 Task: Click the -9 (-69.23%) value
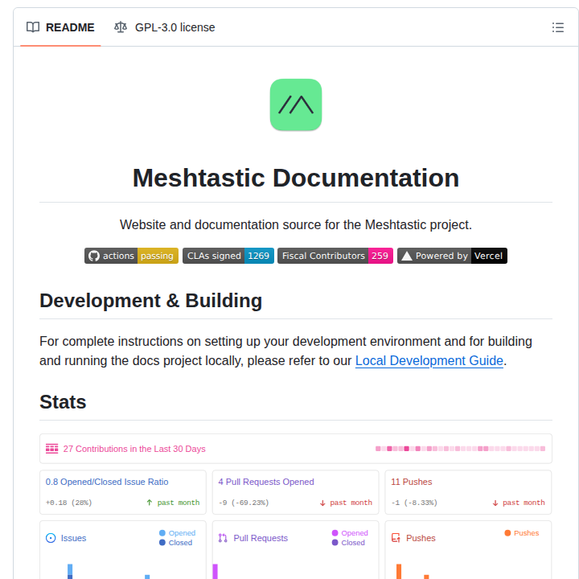[x=244, y=503]
